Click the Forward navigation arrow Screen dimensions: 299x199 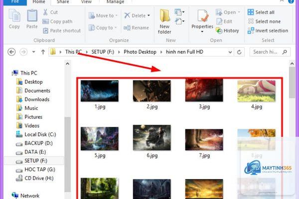coord(23,52)
